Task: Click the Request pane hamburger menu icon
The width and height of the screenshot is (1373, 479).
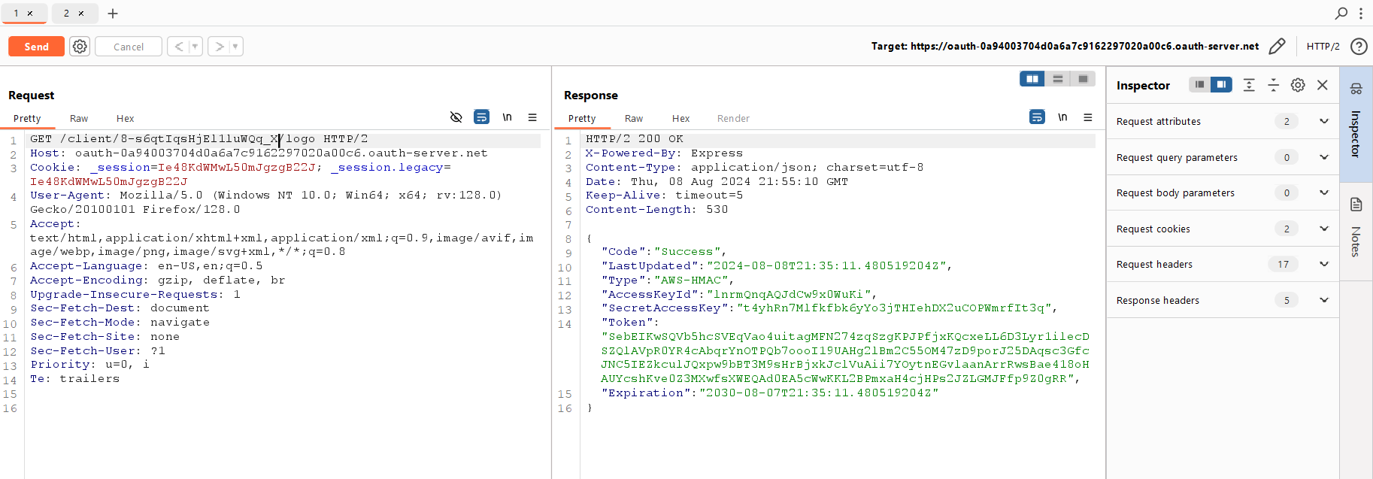Action: [x=532, y=117]
